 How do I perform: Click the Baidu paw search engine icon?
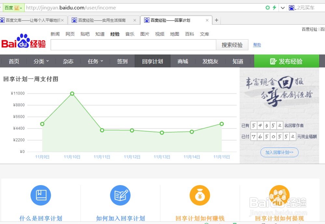(x=292, y=8)
